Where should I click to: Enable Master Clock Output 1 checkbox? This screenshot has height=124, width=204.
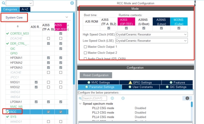[85, 47]
